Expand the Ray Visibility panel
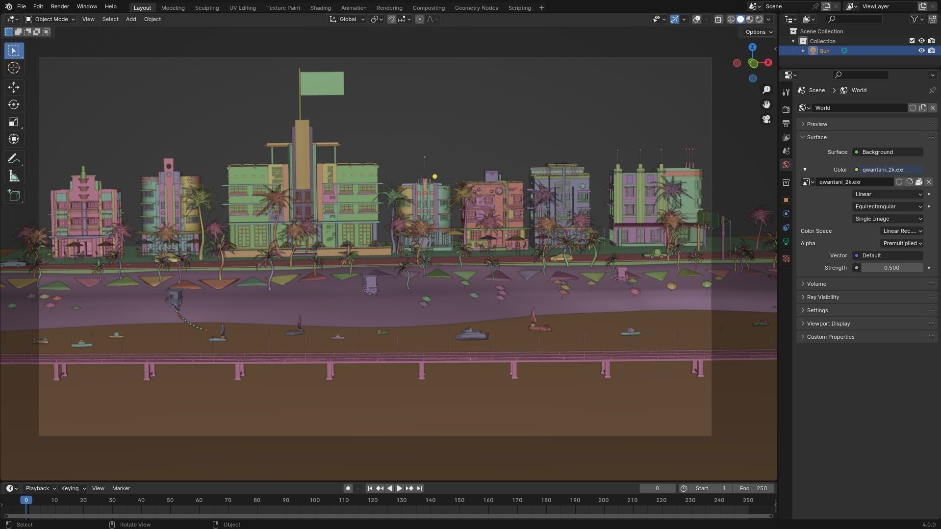The width and height of the screenshot is (941, 529). pyautogui.click(x=866, y=297)
